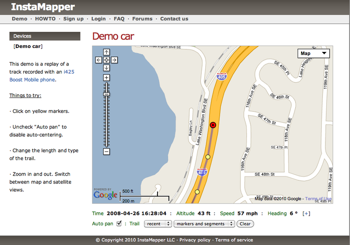
Task: Open the map Terms of Use link
Action: 318,198
